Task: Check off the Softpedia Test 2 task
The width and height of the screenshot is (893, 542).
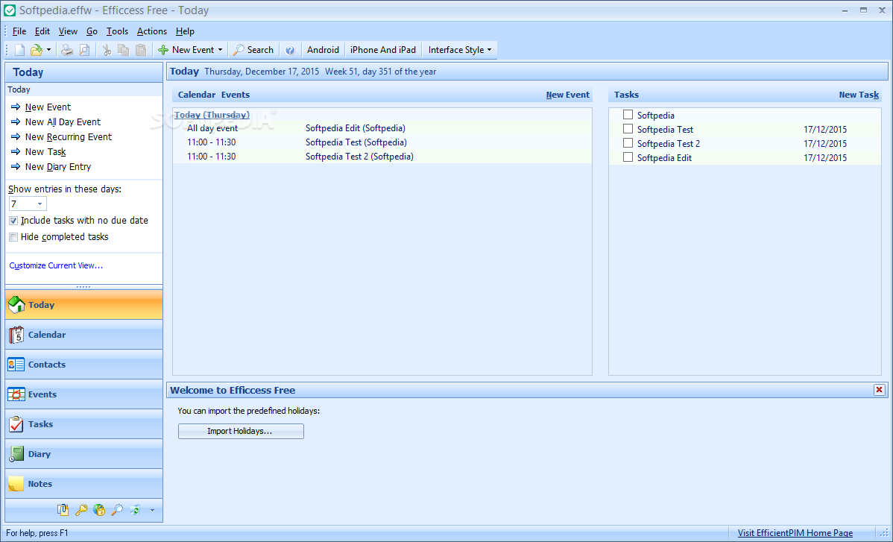Action: [628, 143]
